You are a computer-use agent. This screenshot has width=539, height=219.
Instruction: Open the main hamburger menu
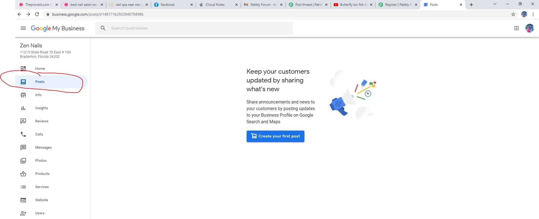[23, 28]
